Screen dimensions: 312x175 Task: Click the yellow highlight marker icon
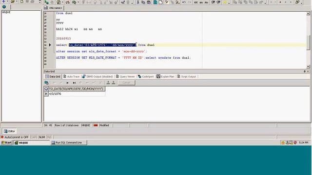tap(225, 2)
